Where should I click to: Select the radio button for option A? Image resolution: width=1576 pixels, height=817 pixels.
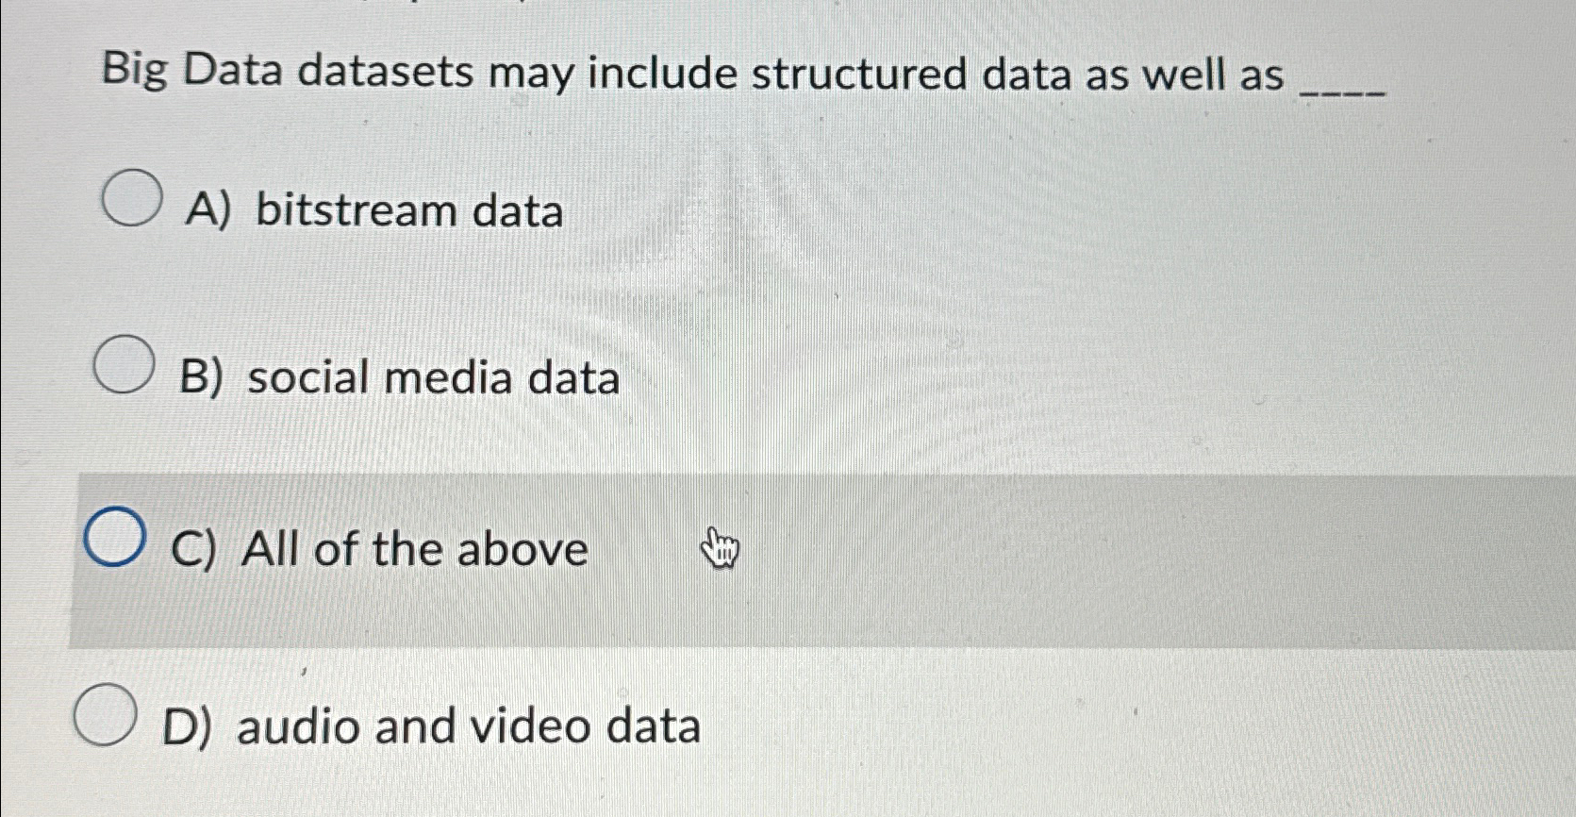pos(130,196)
